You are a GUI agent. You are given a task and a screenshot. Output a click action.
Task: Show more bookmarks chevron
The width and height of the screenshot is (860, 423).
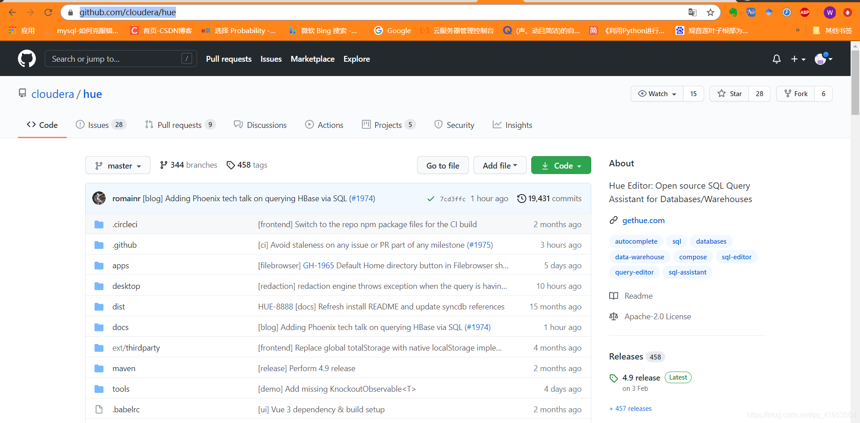pos(798,30)
